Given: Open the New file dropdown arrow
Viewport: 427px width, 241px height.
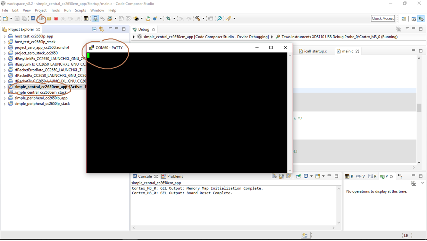Looking at the screenshot, I should point(11,18).
